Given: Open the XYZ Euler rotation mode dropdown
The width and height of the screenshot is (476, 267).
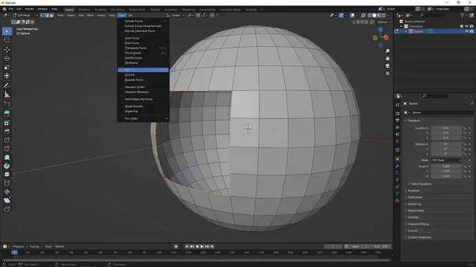Looking at the screenshot, I should 446,160.
